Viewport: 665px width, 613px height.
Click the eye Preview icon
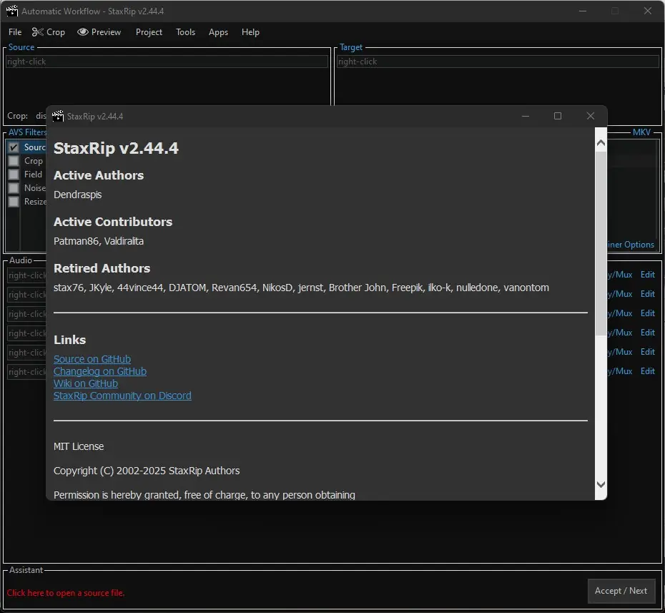click(x=83, y=31)
